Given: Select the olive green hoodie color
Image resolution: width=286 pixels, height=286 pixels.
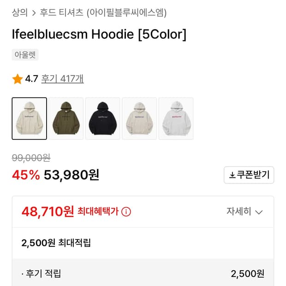Looking at the screenshot, I should coord(66,119).
